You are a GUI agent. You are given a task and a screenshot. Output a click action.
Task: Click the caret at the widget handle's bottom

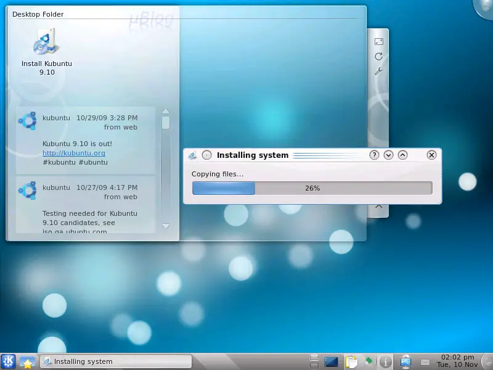(379, 207)
